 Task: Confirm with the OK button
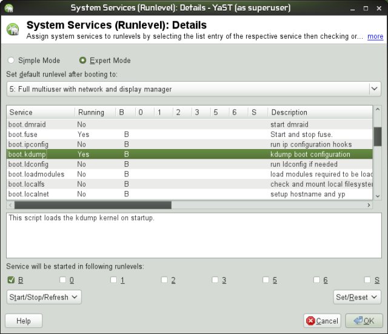[x=360, y=321]
